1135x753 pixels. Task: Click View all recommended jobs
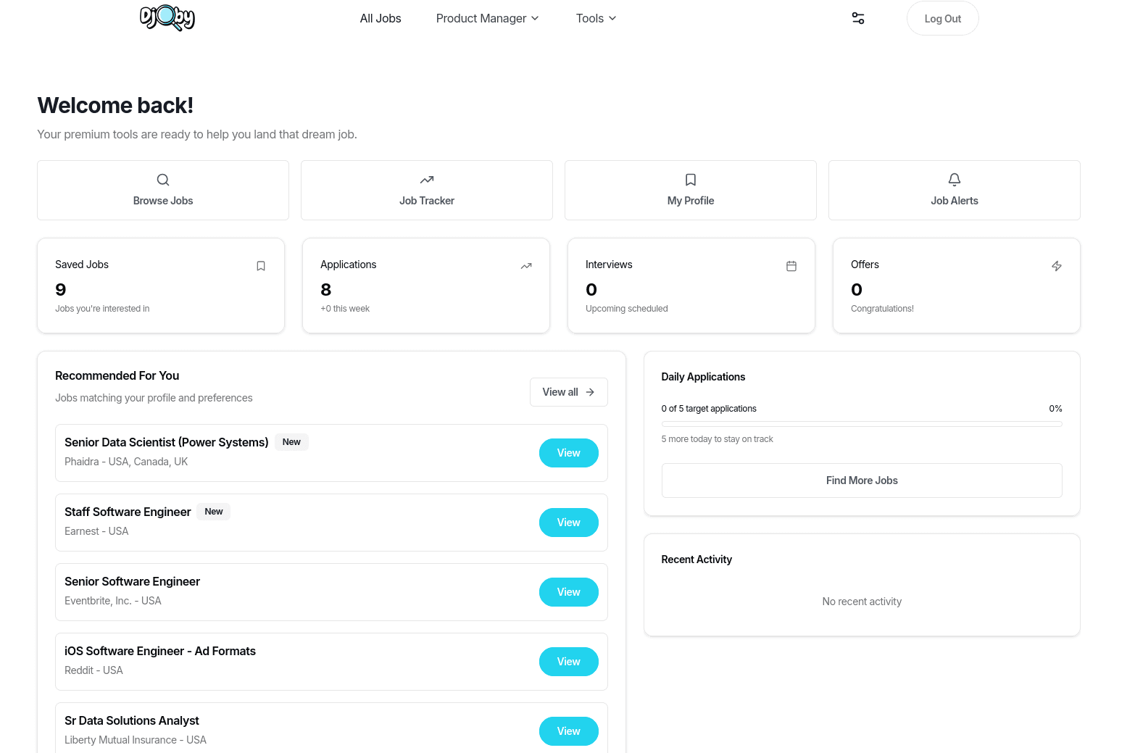click(x=568, y=392)
